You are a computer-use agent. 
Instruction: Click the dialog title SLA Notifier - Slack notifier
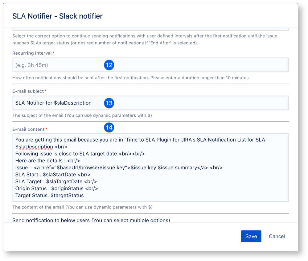click(x=57, y=16)
